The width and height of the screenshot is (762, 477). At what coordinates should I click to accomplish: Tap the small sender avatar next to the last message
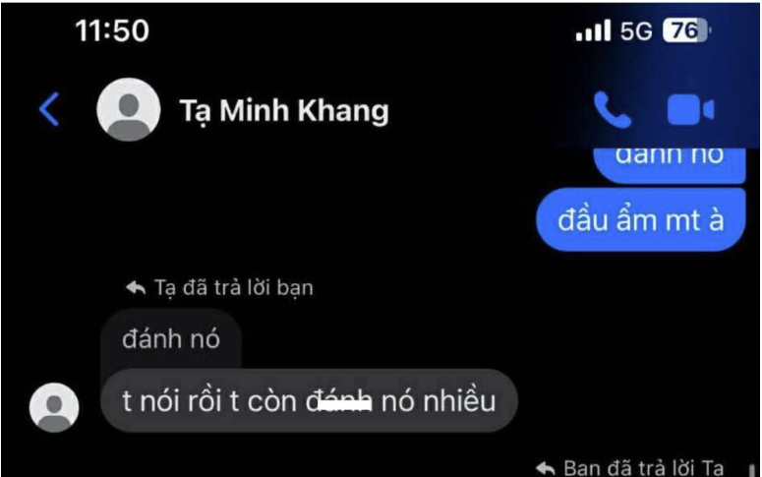[54, 407]
